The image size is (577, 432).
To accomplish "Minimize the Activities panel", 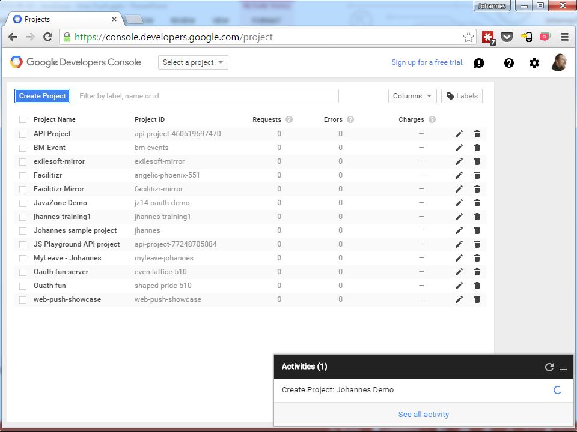I will point(563,368).
